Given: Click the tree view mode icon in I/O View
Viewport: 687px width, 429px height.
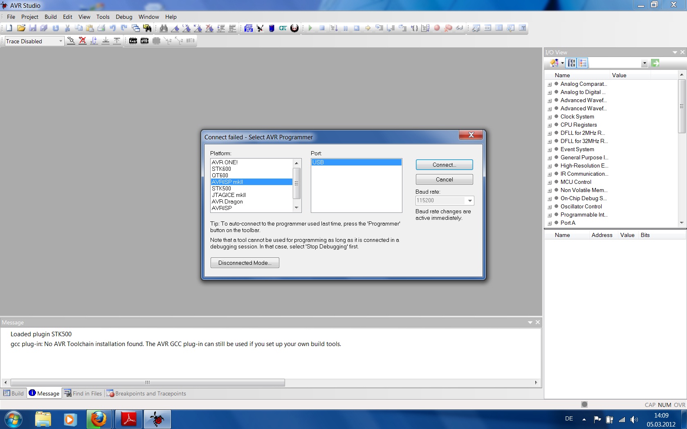Looking at the screenshot, I should tap(572, 63).
